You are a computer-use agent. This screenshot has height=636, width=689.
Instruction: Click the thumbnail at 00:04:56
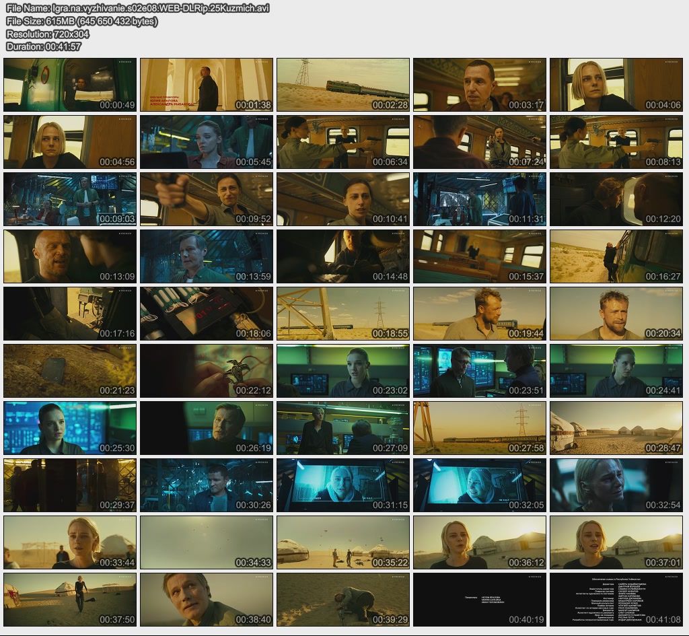pyautogui.click(x=70, y=142)
